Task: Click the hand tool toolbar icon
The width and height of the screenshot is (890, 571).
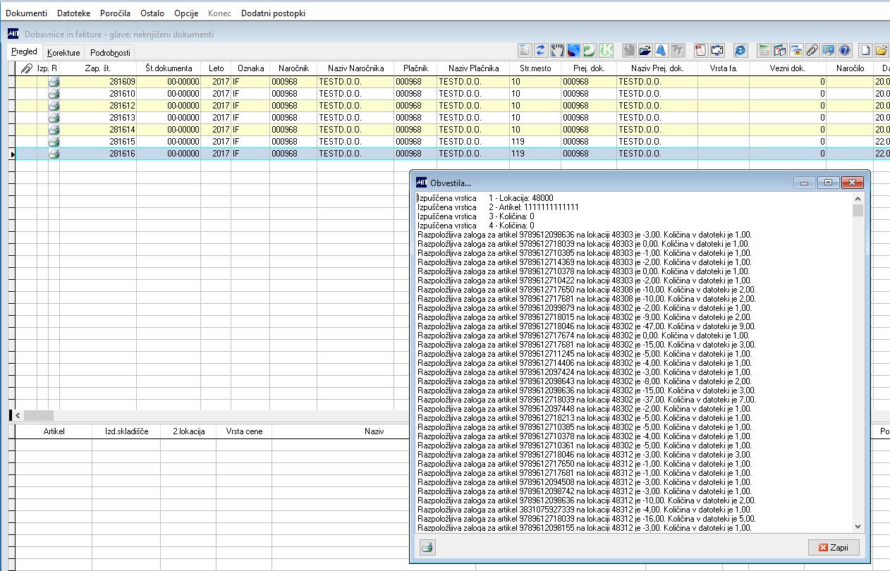Action: click(557, 50)
